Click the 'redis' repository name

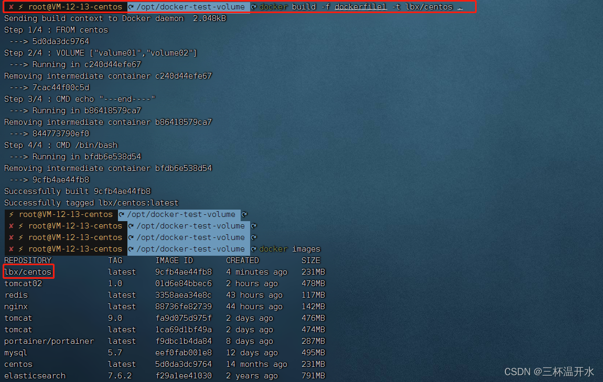16,295
